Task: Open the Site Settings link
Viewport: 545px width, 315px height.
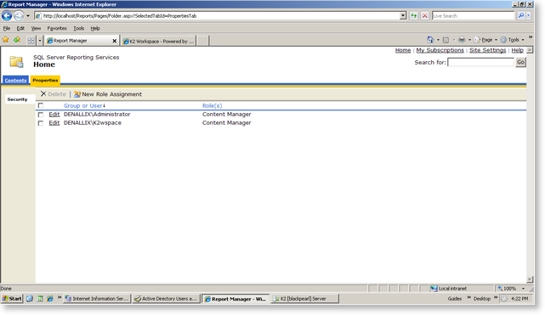Action: (487, 50)
